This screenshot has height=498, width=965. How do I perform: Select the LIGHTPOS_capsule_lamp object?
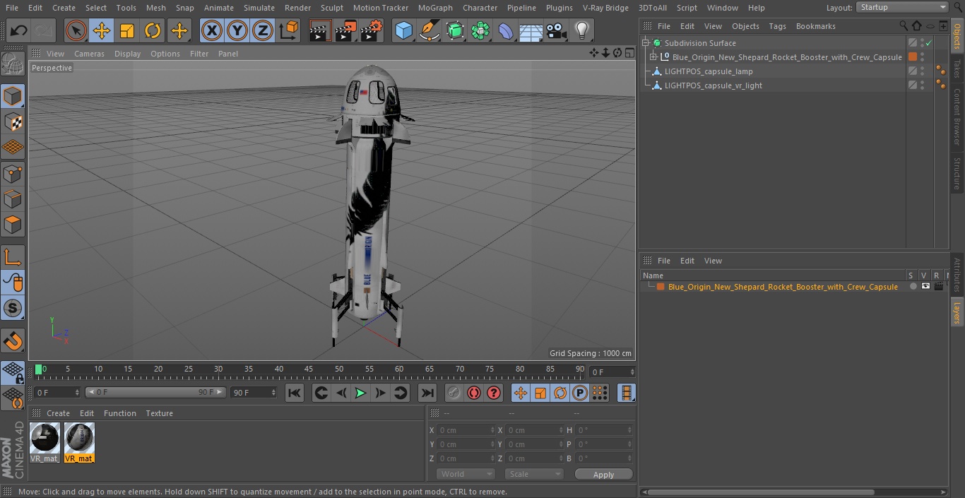tap(709, 71)
